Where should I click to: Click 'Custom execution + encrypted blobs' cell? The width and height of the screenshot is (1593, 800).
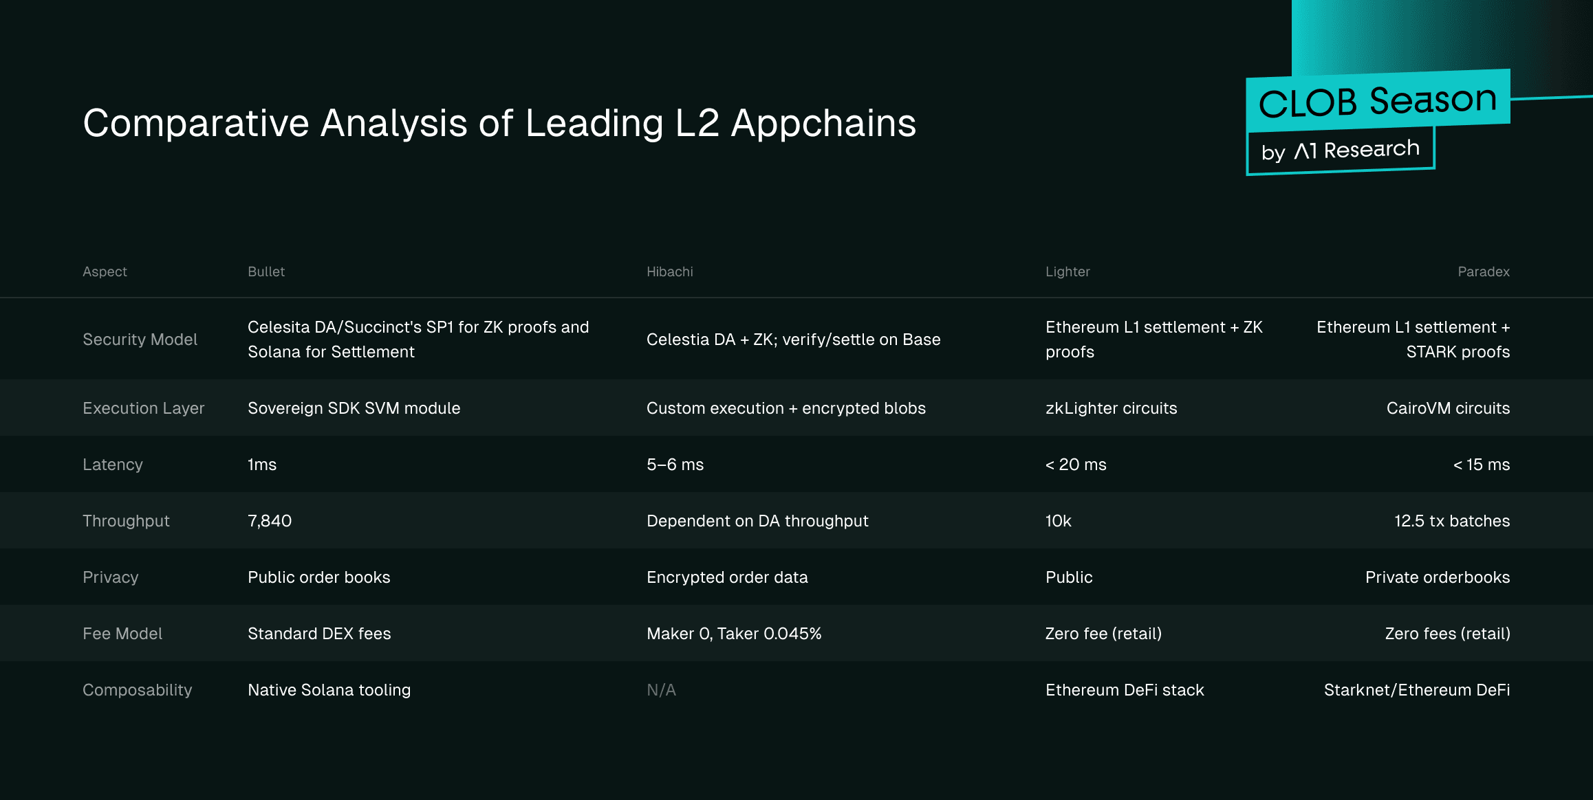tap(785, 408)
